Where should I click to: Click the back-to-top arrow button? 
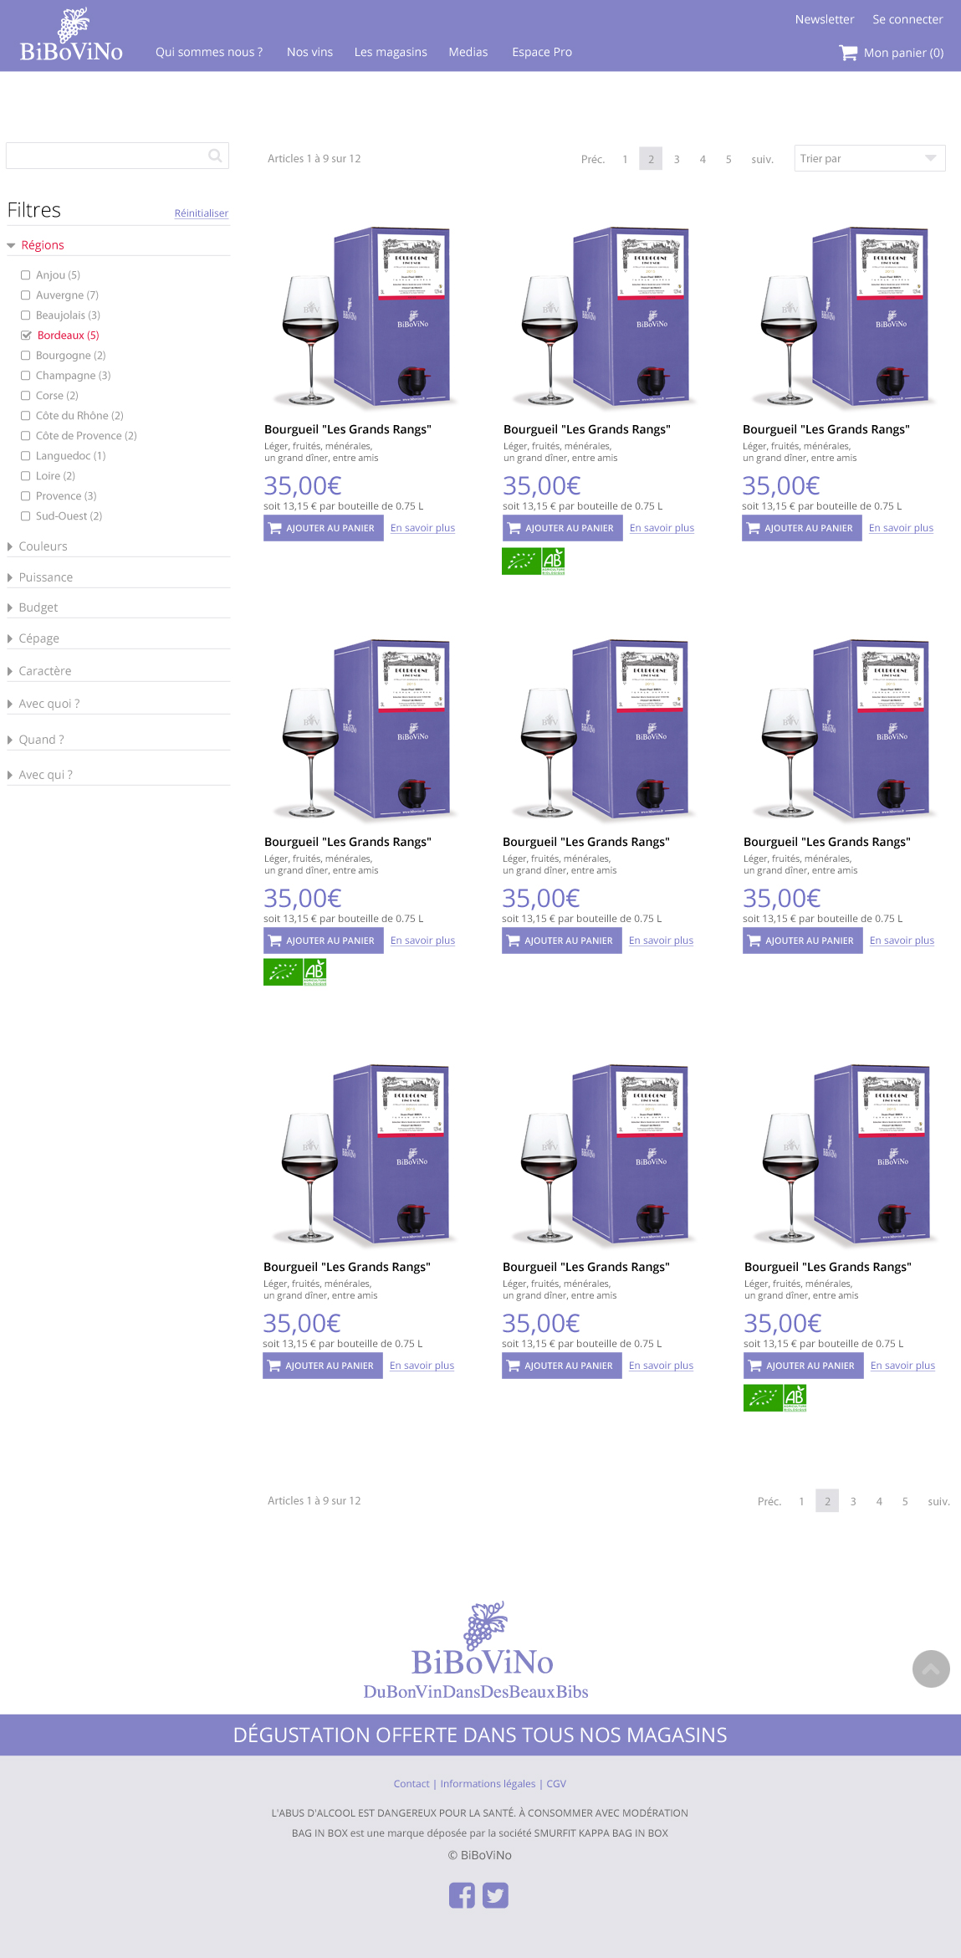931,1668
